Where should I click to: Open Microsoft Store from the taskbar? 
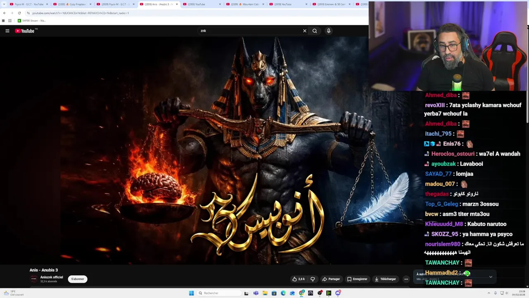pyautogui.click(x=274, y=293)
